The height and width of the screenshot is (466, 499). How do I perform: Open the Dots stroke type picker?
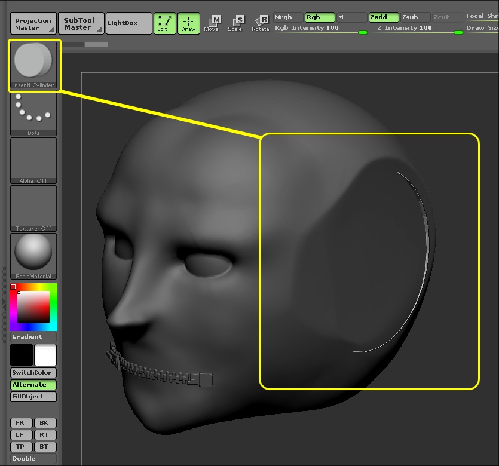[33, 112]
